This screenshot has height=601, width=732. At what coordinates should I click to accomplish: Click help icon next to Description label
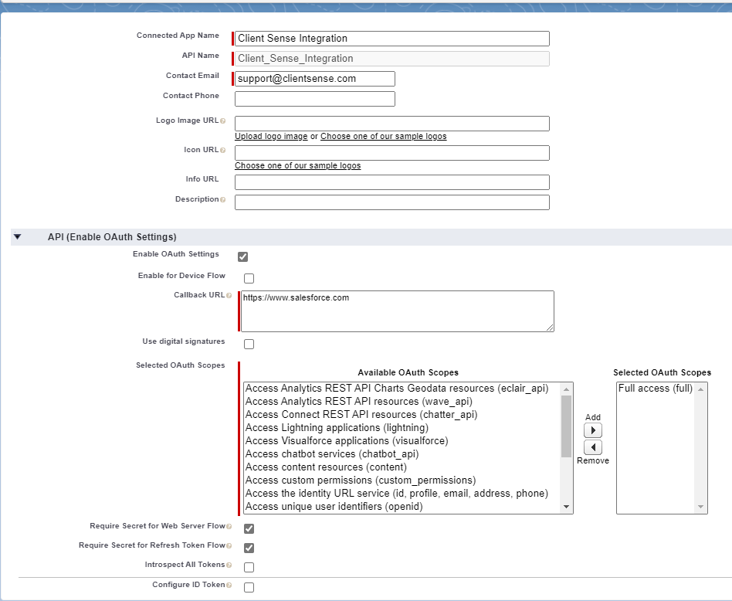click(x=222, y=200)
